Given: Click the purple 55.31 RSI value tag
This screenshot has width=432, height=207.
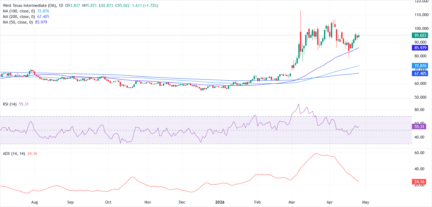Looking at the screenshot, I should 419,127.
